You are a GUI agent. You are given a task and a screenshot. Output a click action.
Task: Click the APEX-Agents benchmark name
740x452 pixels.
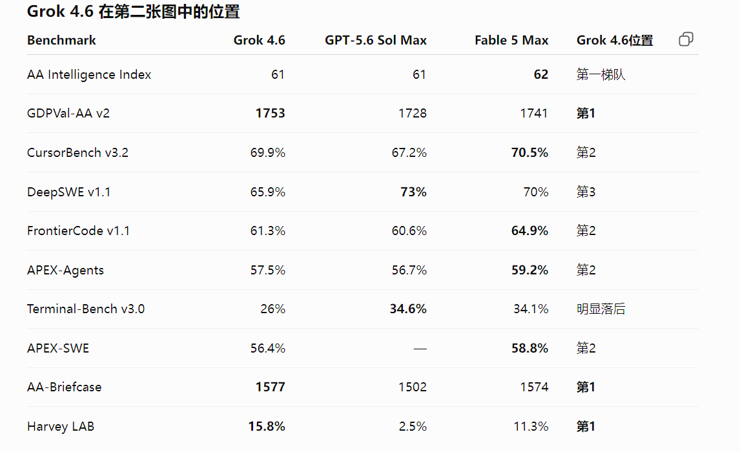(x=66, y=271)
